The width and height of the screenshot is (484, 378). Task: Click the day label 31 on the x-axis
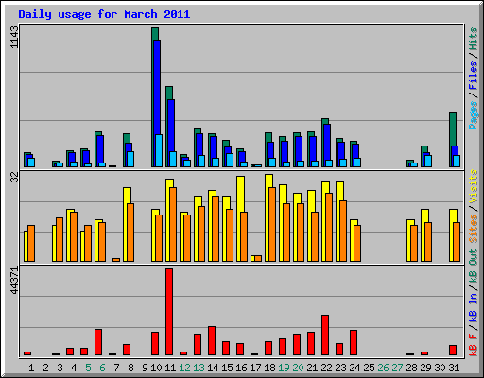(454, 368)
